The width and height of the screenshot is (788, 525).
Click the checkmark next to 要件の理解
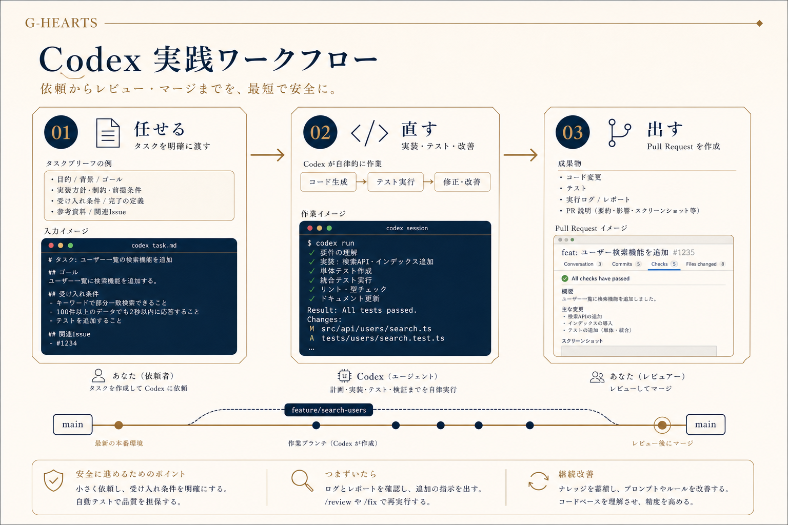(x=311, y=252)
